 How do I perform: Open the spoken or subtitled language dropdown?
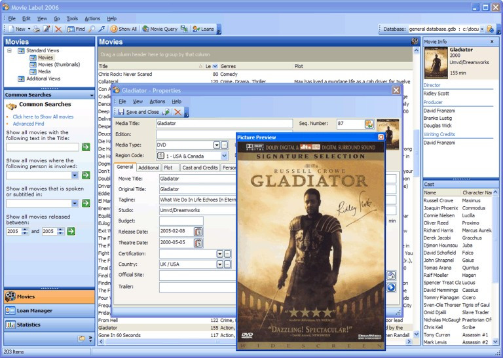point(75,203)
